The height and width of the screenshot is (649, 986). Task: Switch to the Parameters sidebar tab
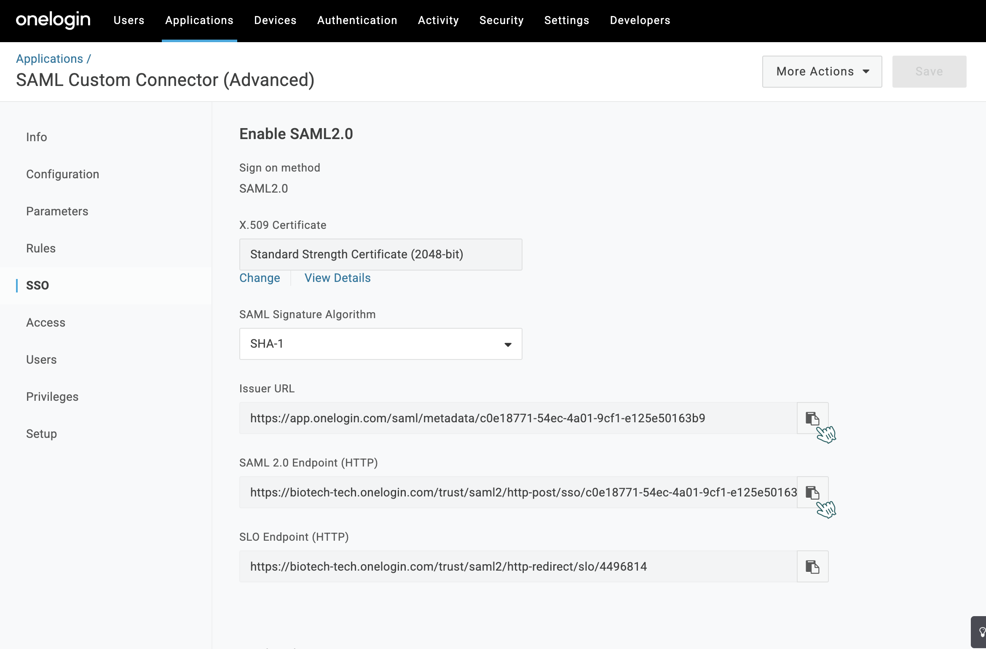(57, 211)
